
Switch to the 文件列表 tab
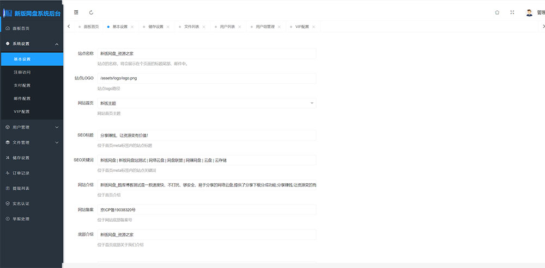191,27
